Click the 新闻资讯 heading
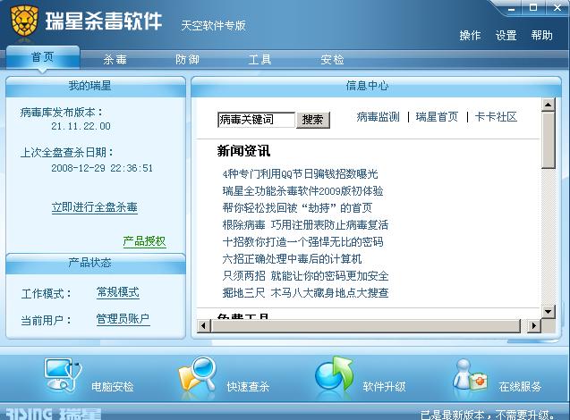 tap(243, 151)
